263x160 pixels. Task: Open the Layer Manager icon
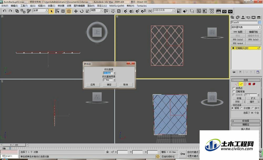pos(192,11)
